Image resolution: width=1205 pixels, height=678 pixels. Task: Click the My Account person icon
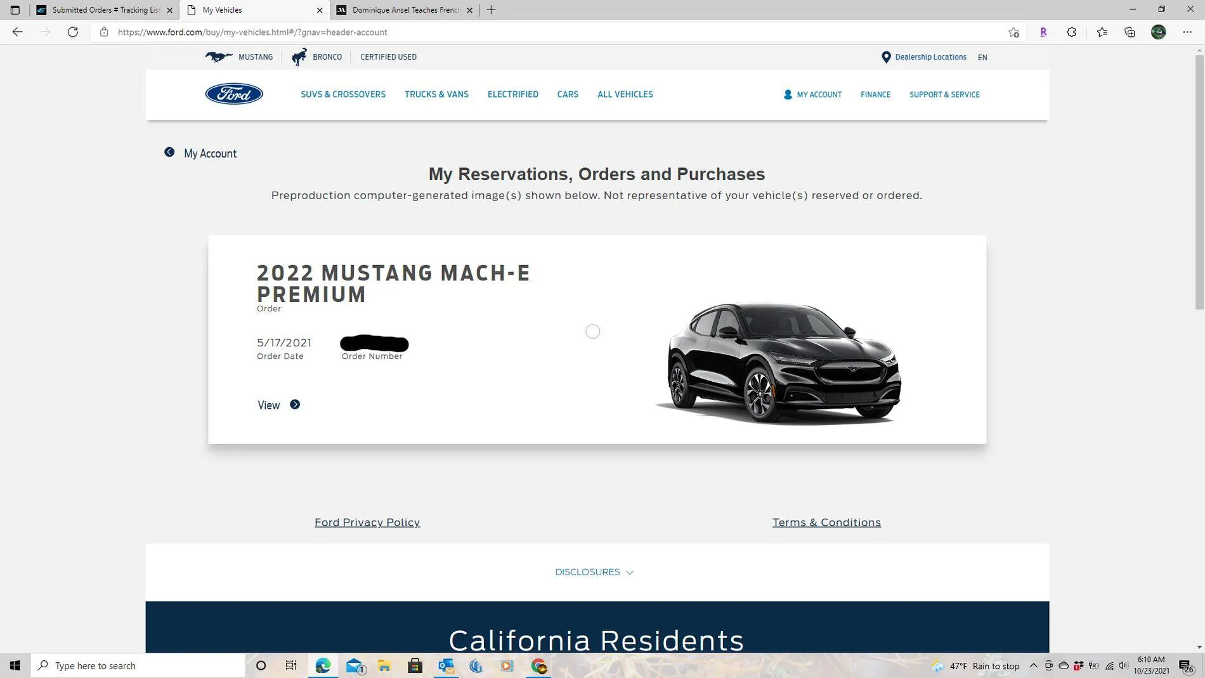coord(788,95)
